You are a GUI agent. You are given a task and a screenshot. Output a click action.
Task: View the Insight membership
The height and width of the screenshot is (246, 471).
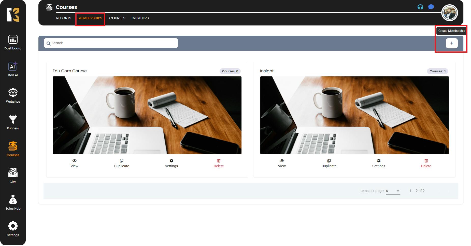coord(282,163)
